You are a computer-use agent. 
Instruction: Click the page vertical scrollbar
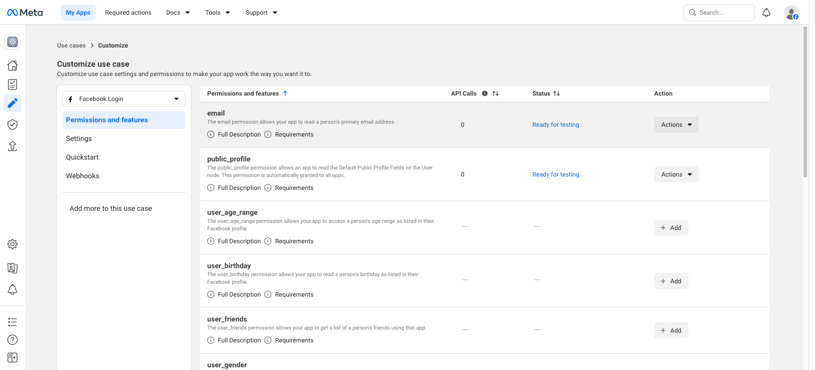pos(805,102)
